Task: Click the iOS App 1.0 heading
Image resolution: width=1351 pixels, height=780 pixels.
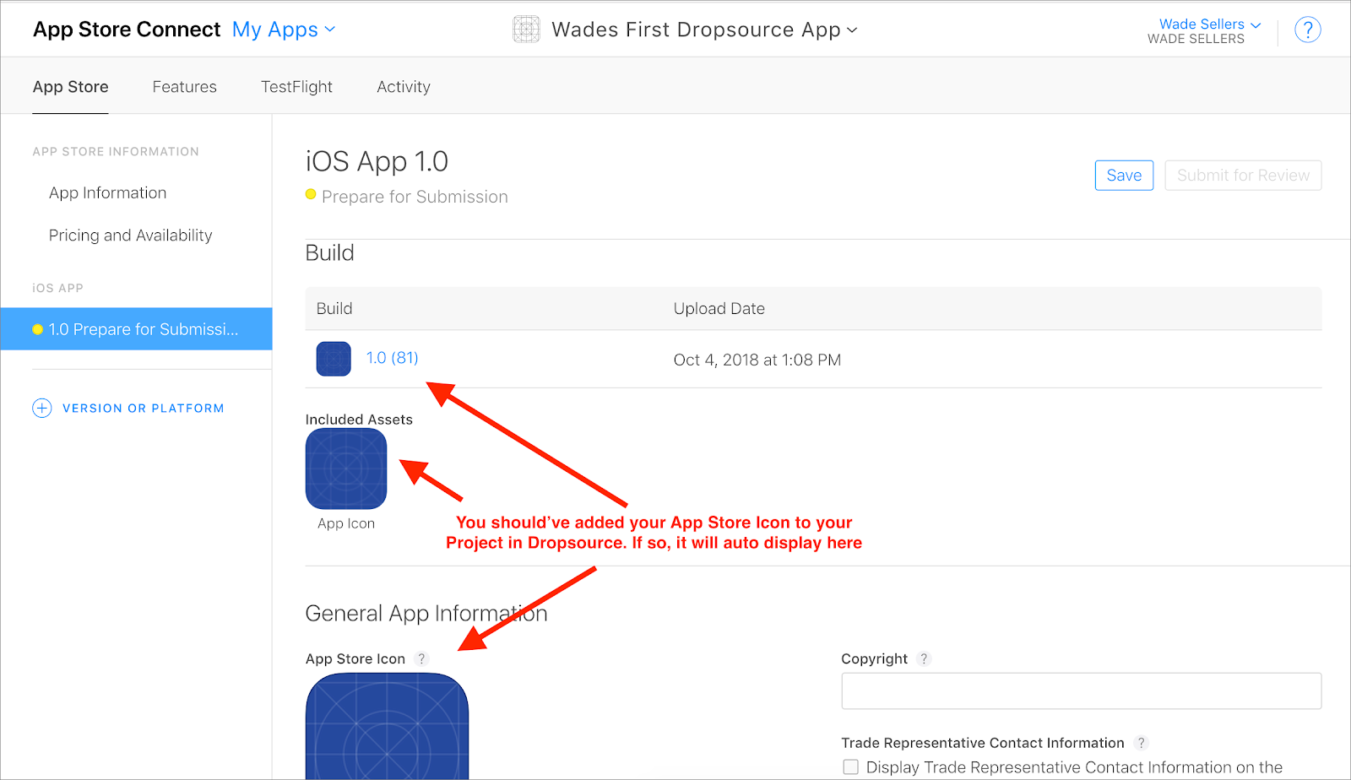Action: [x=377, y=161]
